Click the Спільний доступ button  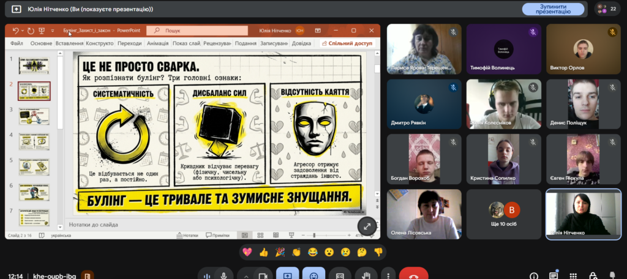coord(346,43)
